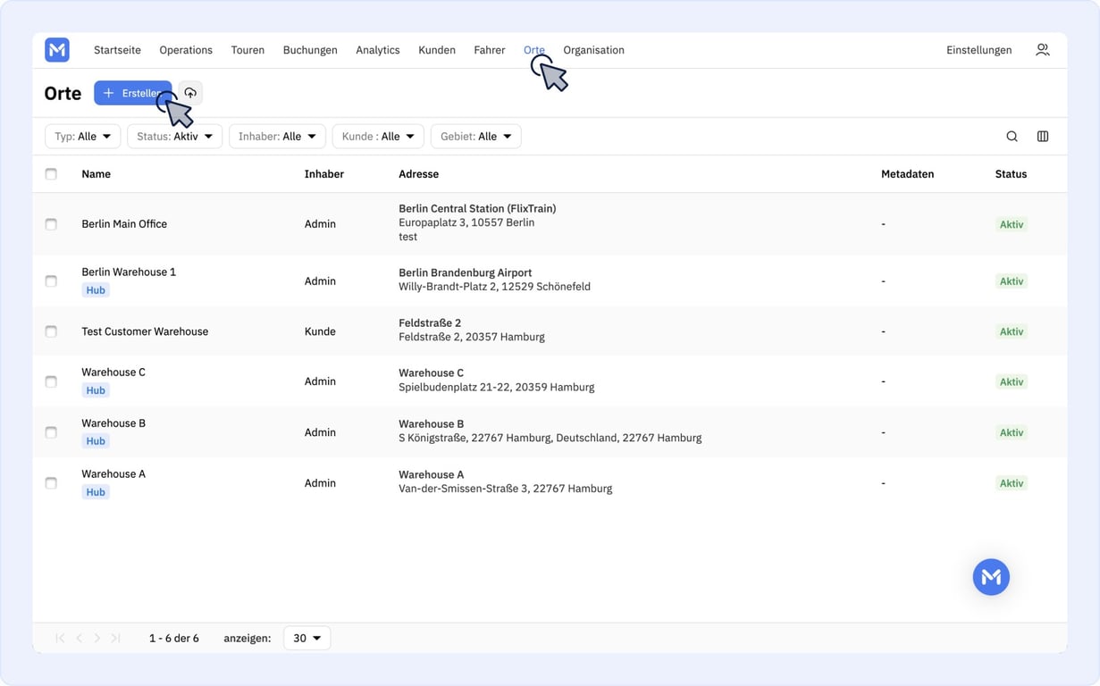This screenshot has width=1100, height=686.
Task: Click the cloud upload import icon
Action: pos(190,93)
